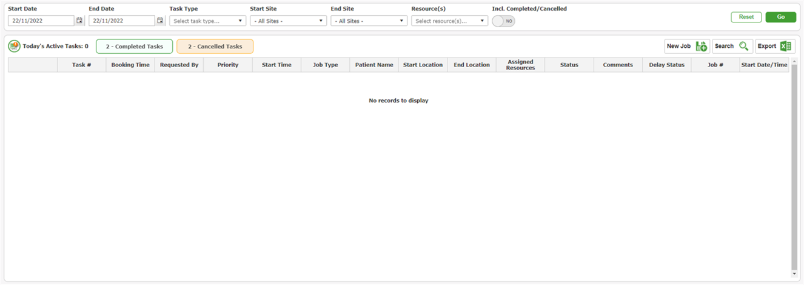Show the 2 - Completed Tasks list
Image resolution: width=804 pixels, height=285 pixels.
coord(135,47)
